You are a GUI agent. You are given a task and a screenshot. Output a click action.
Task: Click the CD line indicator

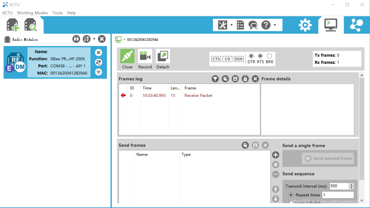click(x=227, y=59)
